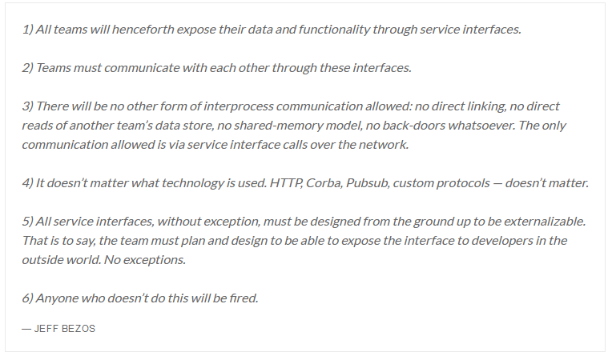
Task: Click the fourth rule mentioning HTTP, Corba, Pubsub
Action: pos(305,183)
